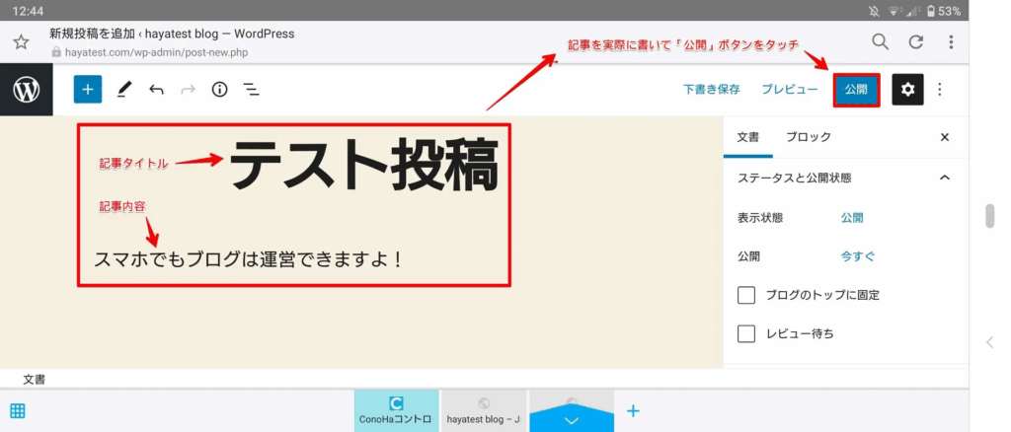Bookmark page with star icon
Viewport: 1011px width, 432px height.
[21, 42]
